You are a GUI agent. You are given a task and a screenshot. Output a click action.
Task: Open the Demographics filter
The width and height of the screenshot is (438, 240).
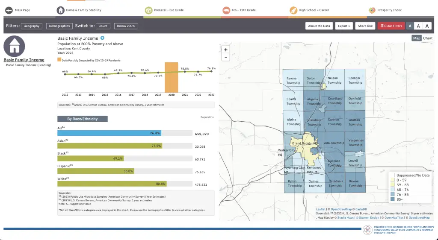pyautogui.click(x=59, y=26)
